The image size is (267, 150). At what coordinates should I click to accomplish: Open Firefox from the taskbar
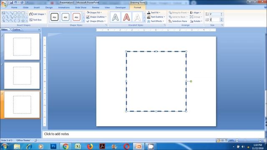[x=90, y=146]
